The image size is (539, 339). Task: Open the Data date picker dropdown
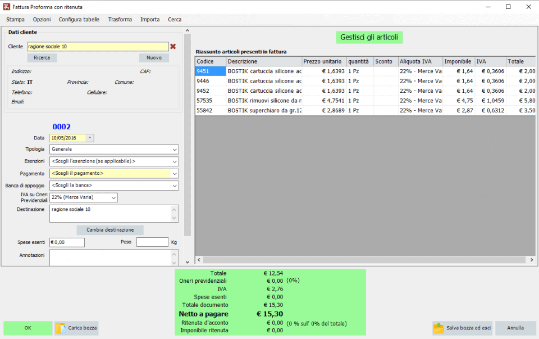click(x=90, y=138)
